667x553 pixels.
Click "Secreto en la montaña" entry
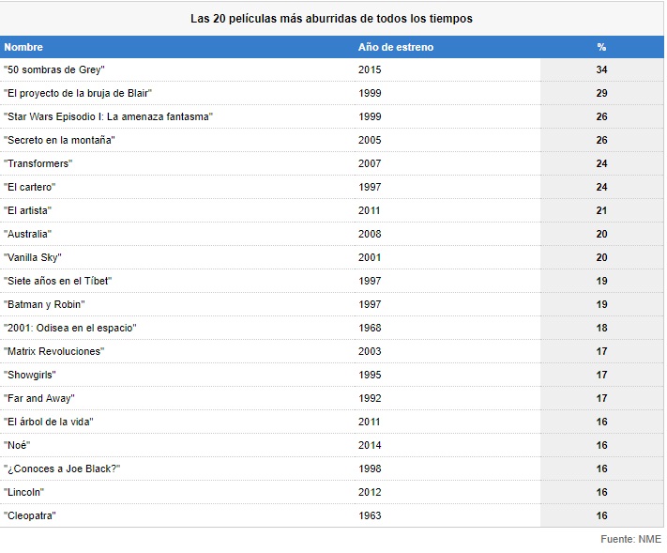(60, 140)
